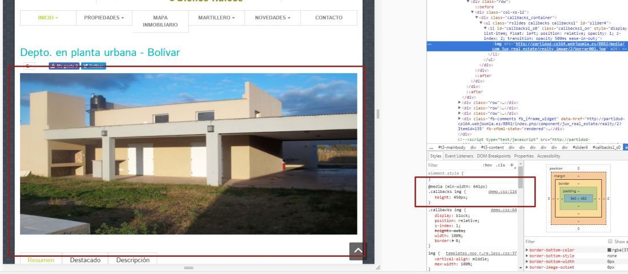Viewport: 628px width, 274px height.
Task: Open MAPA INMOBILIARIO menu item
Action: (160, 21)
